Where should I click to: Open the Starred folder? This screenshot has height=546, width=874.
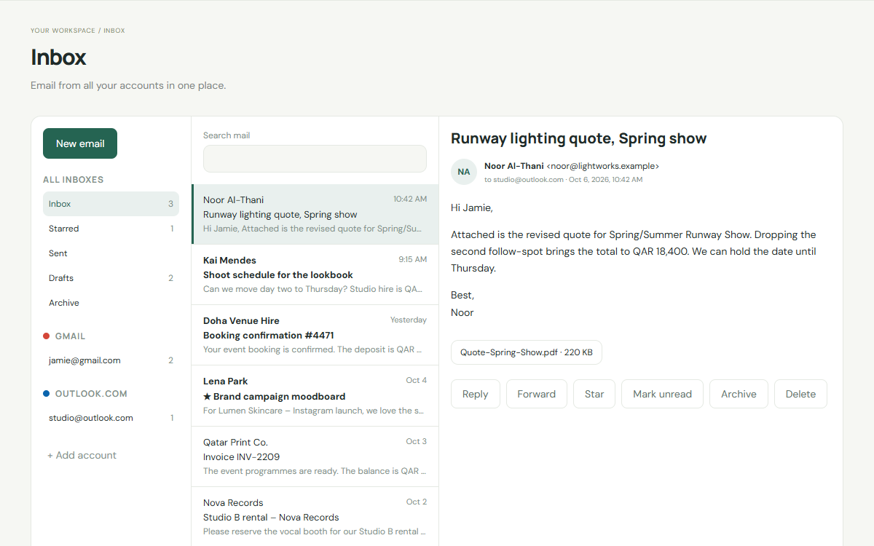click(x=111, y=229)
